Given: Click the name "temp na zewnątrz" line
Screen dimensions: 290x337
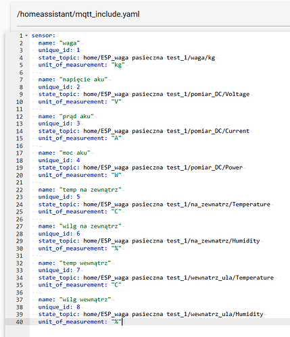Looking at the screenshot, I should [x=80, y=190].
